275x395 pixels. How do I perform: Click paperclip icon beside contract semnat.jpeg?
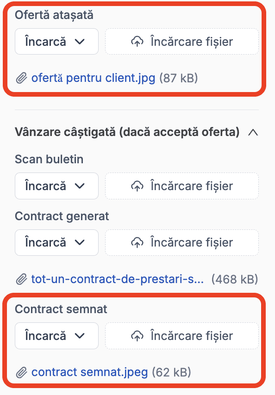(22, 373)
